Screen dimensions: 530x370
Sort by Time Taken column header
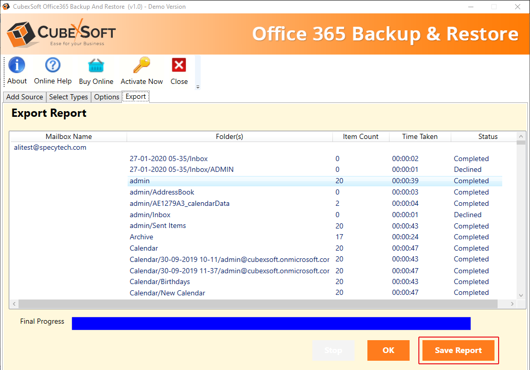pos(420,136)
